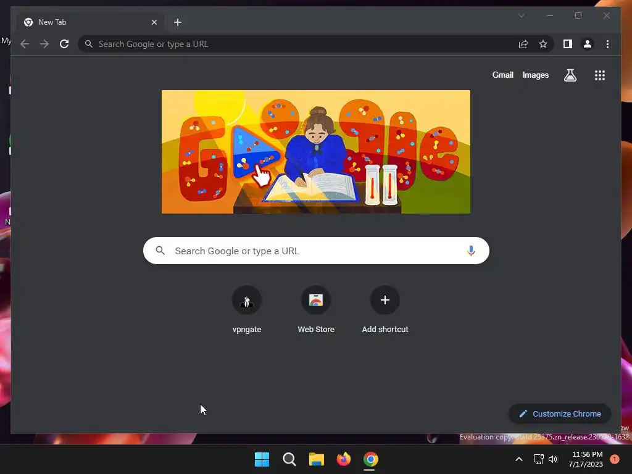Open the Google apps grid
The width and height of the screenshot is (632, 474).
tap(600, 75)
